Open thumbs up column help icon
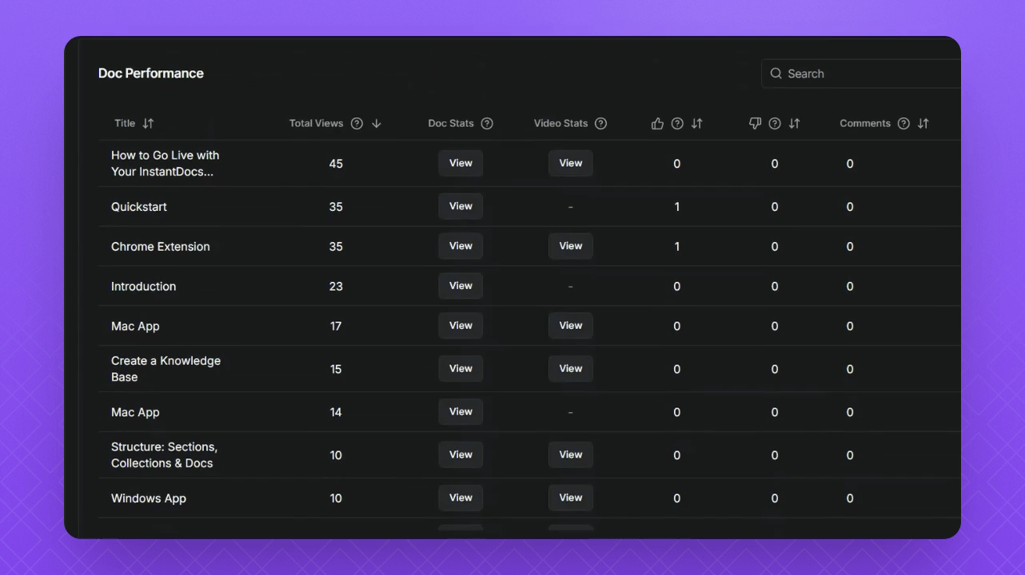Viewport: 1025px width, 575px height. click(677, 123)
